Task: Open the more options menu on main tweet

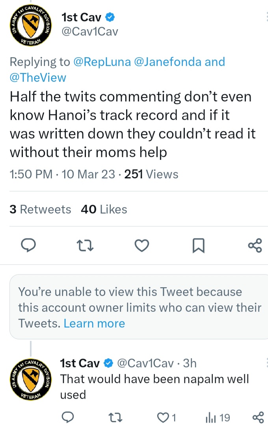Action: 266,17
